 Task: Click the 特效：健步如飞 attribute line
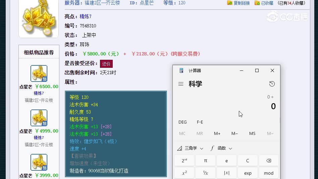point(93,141)
